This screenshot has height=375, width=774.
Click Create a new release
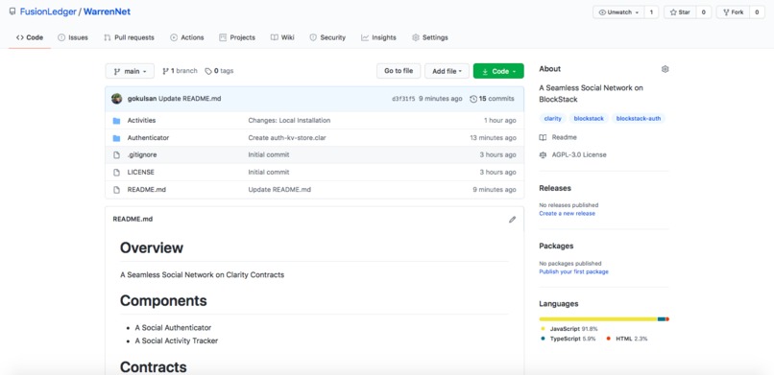click(568, 213)
